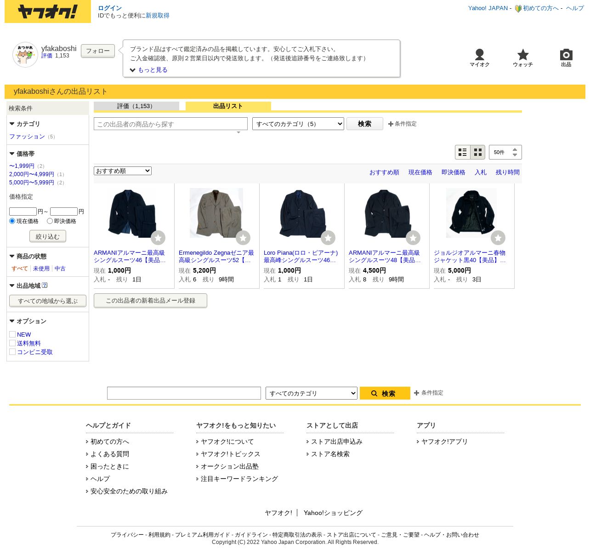Click the plus icon beside bottom 条件指定
590x555 pixels.
pyautogui.click(x=416, y=393)
